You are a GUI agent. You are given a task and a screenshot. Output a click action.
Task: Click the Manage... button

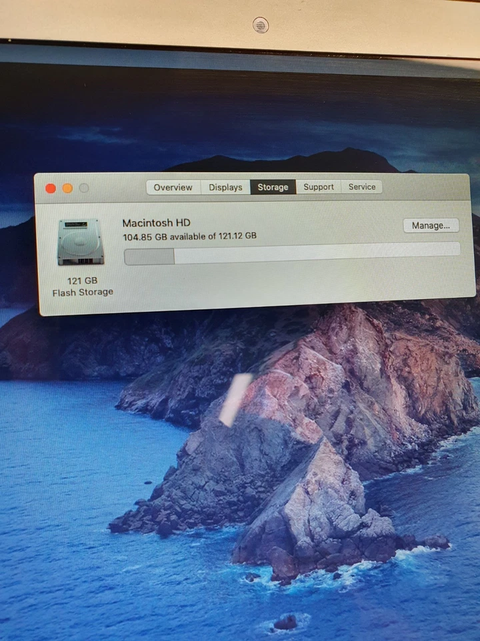click(431, 226)
